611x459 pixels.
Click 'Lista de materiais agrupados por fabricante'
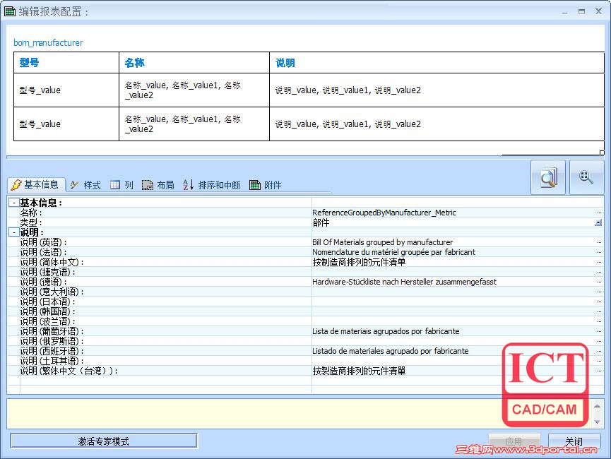coord(386,331)
